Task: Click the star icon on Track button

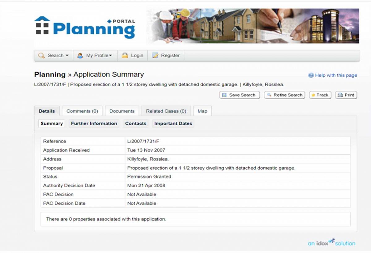Action: (313, 95)
